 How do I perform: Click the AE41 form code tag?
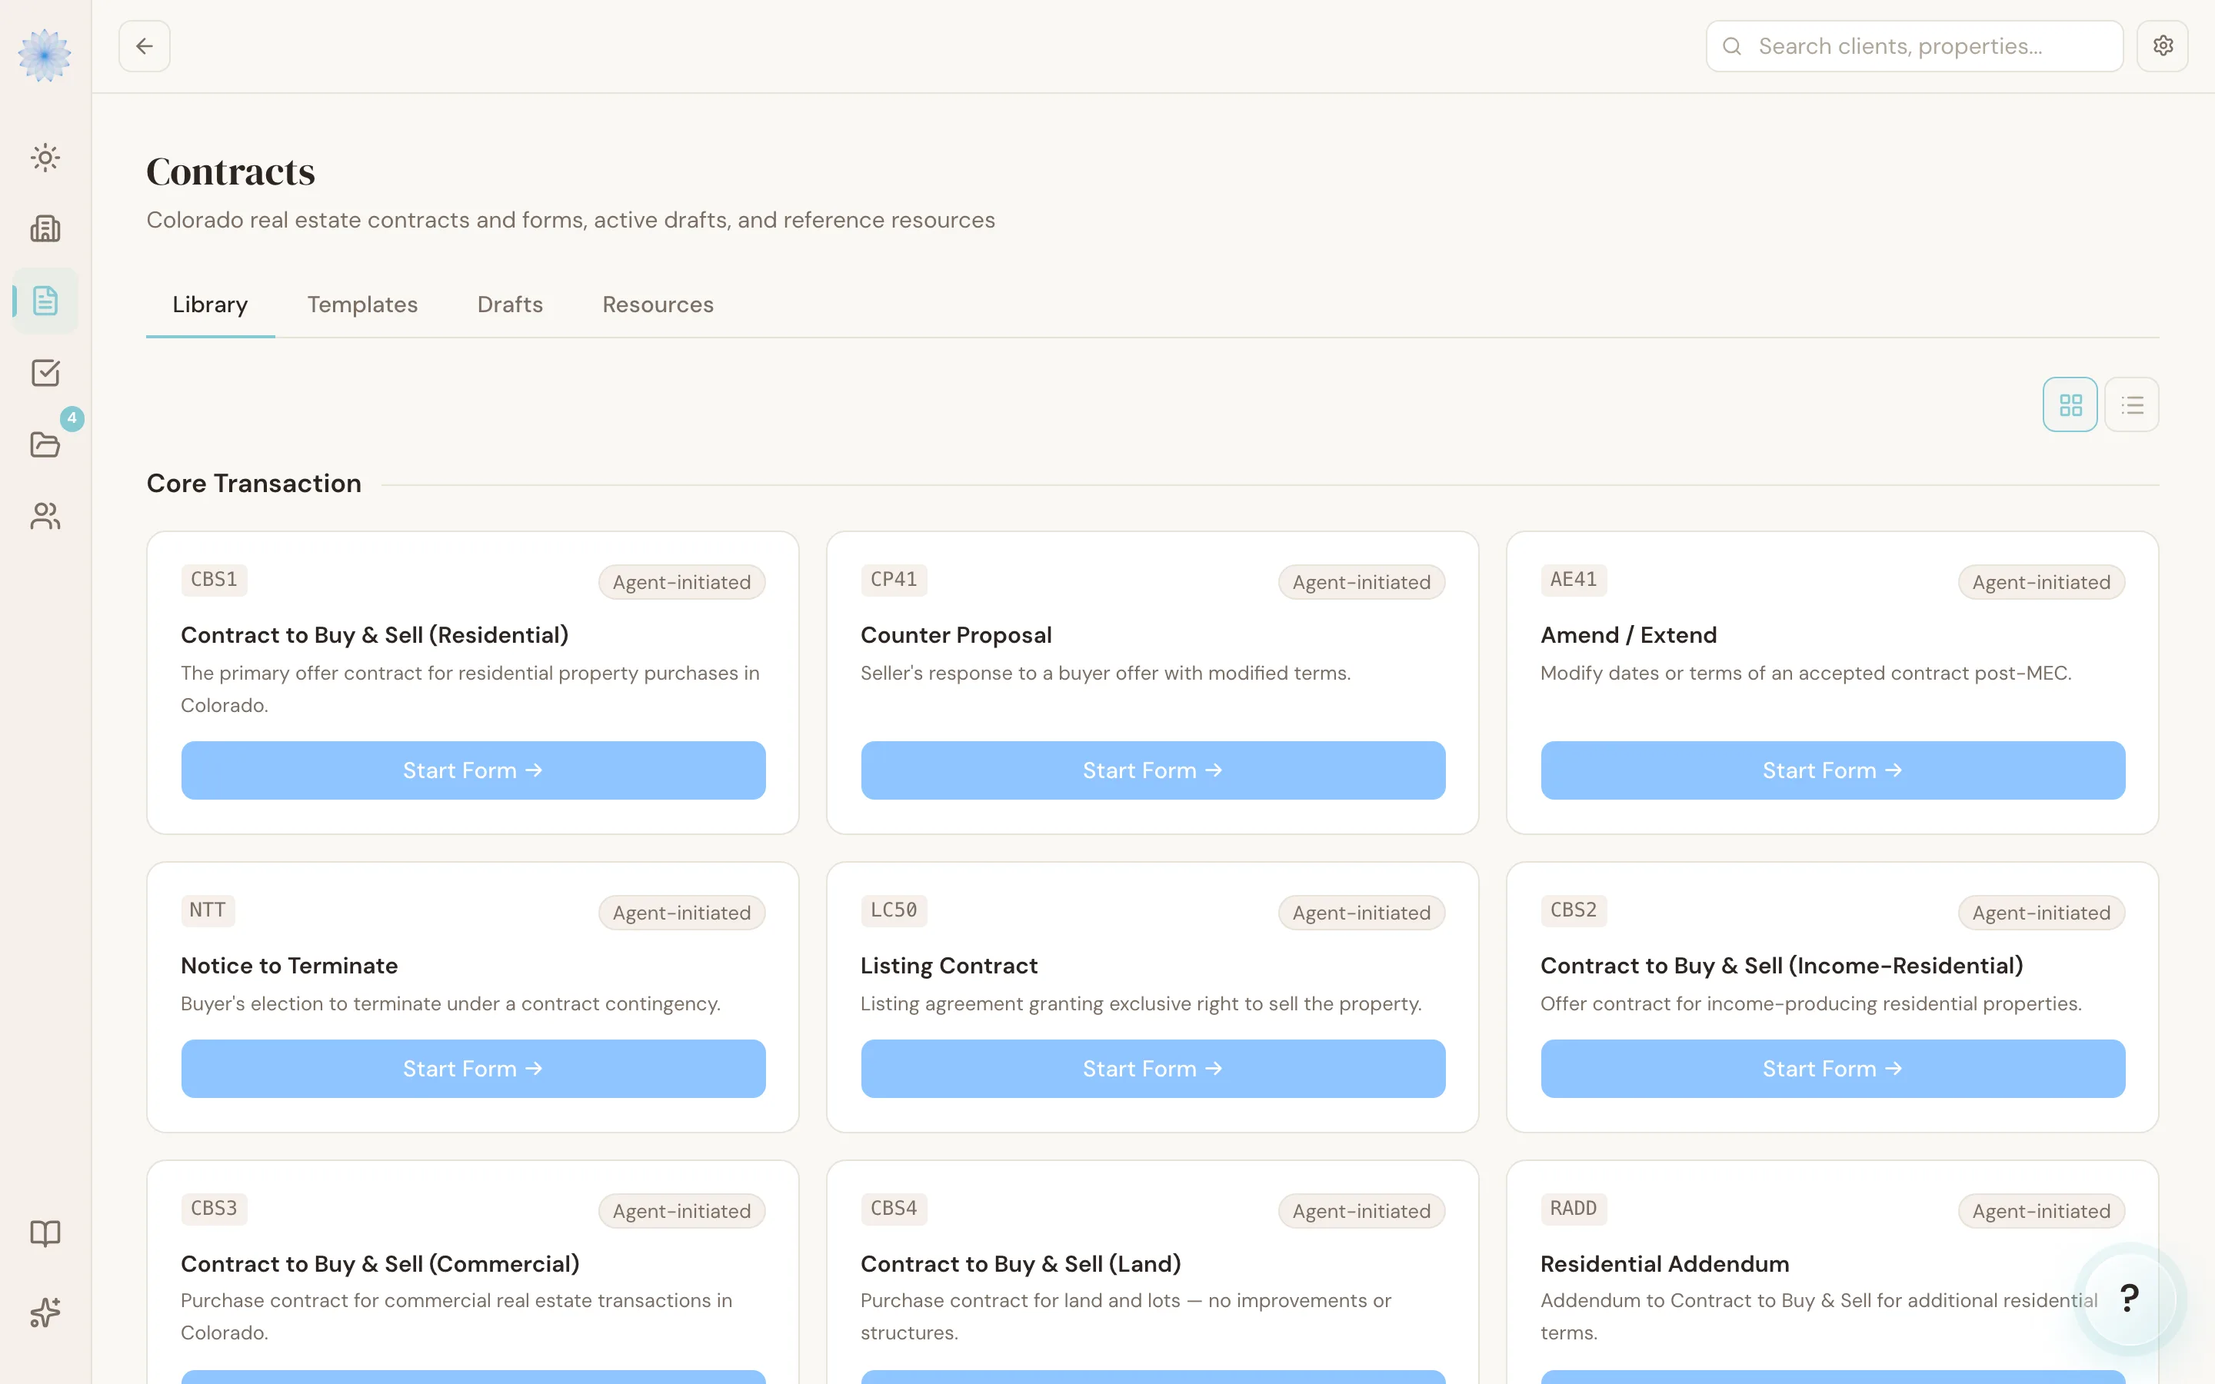click(1574, 580)
